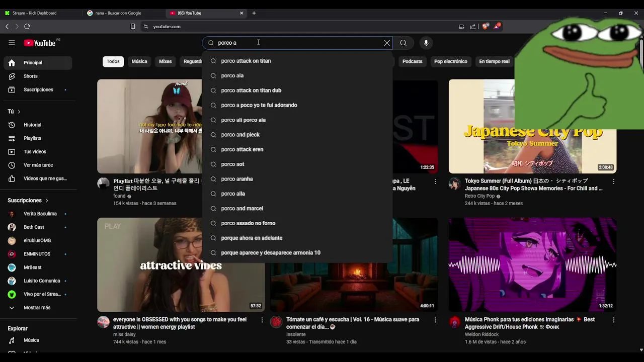Image resolution: width=644 pixels, height=362 pixels.
Task: Pick suggestion porque aparece y desaparece armonia 10
Action: click(x=297, y=253)
